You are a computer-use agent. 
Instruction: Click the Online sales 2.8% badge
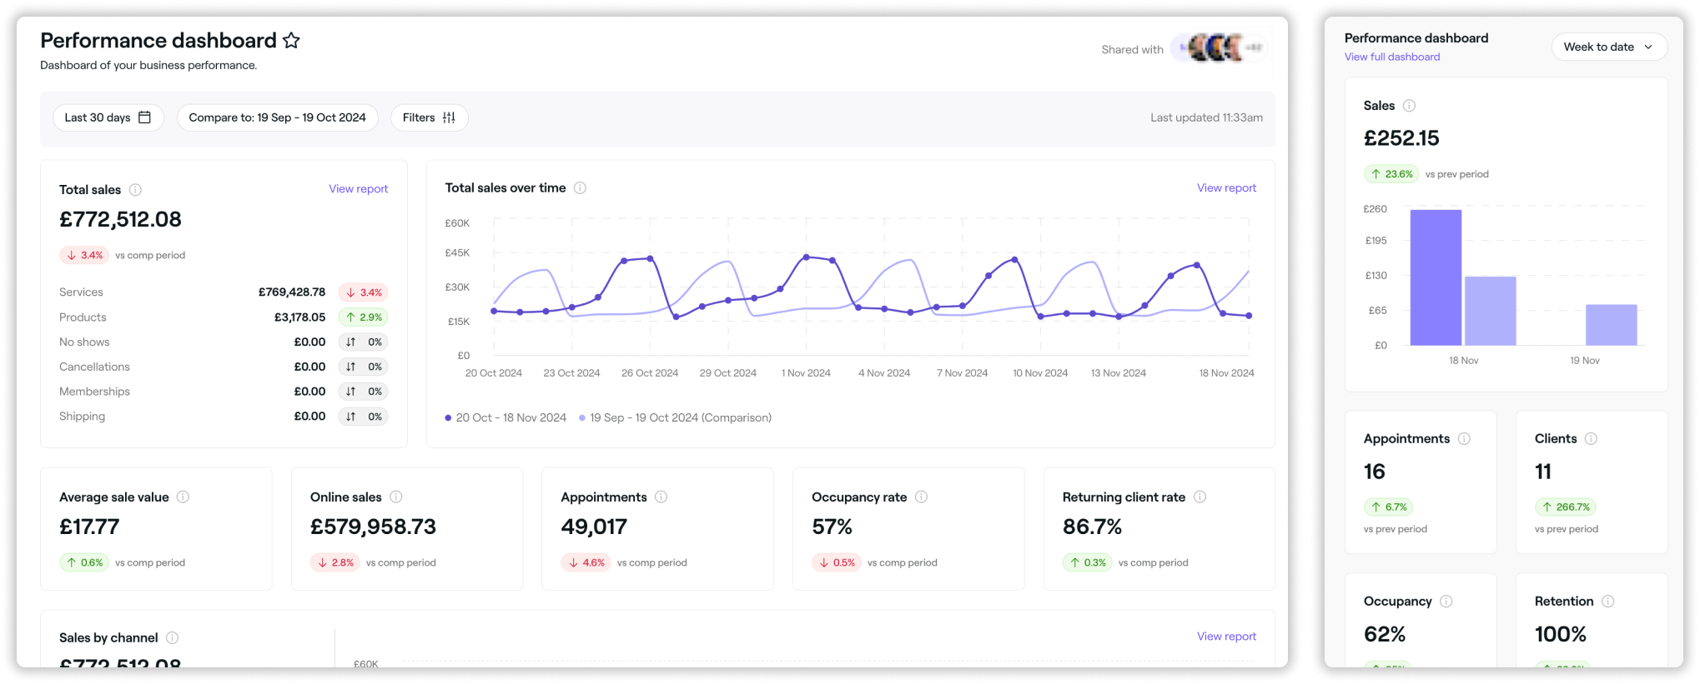click(x=335, y=563)
